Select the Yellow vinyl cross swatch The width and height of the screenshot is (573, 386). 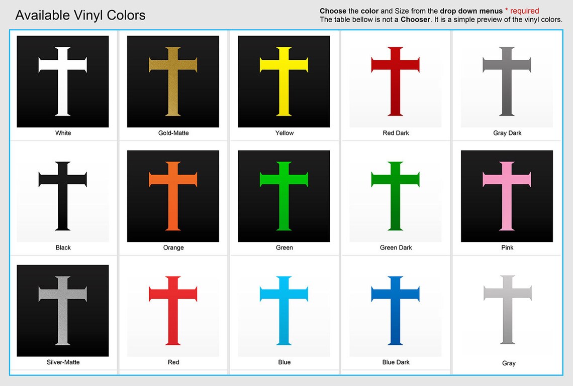[x=284, y=81]
